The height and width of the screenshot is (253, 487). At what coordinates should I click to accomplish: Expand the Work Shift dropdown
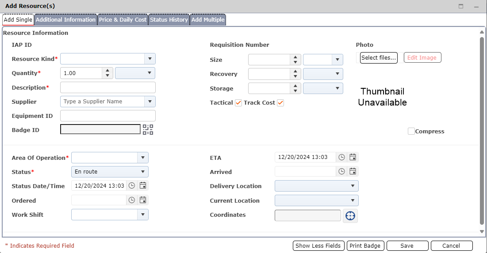[x=142, y=215]
